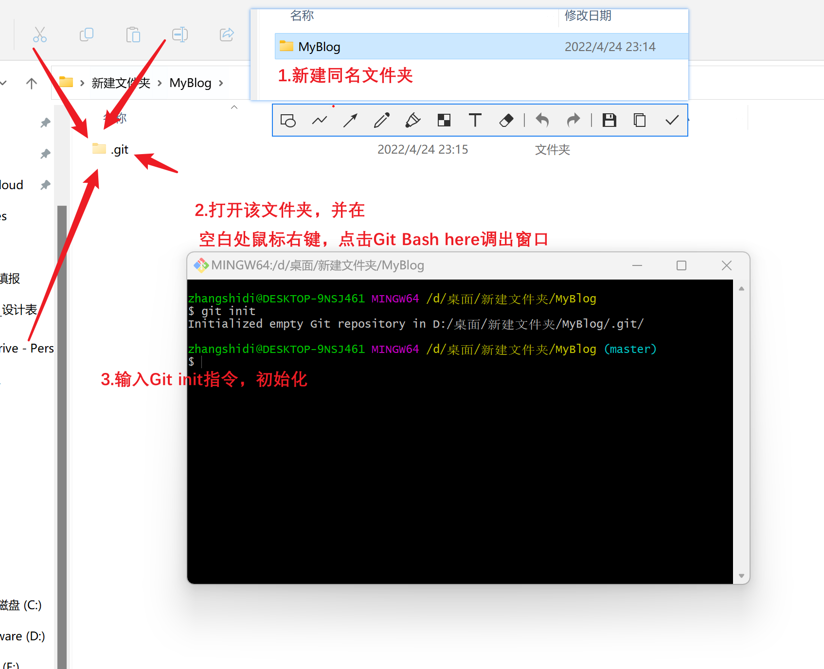This screenshot has width=824, height=669.
Task: Minimize the Git Bash window
Action: [x=637, y=265]
